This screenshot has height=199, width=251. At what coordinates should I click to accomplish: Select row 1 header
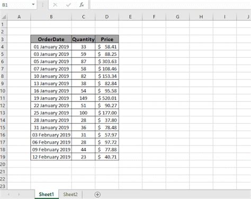(x=3, y=24)
